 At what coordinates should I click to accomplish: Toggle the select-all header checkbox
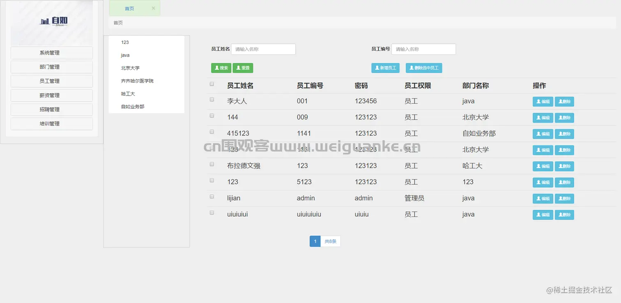tap(212, 84)
